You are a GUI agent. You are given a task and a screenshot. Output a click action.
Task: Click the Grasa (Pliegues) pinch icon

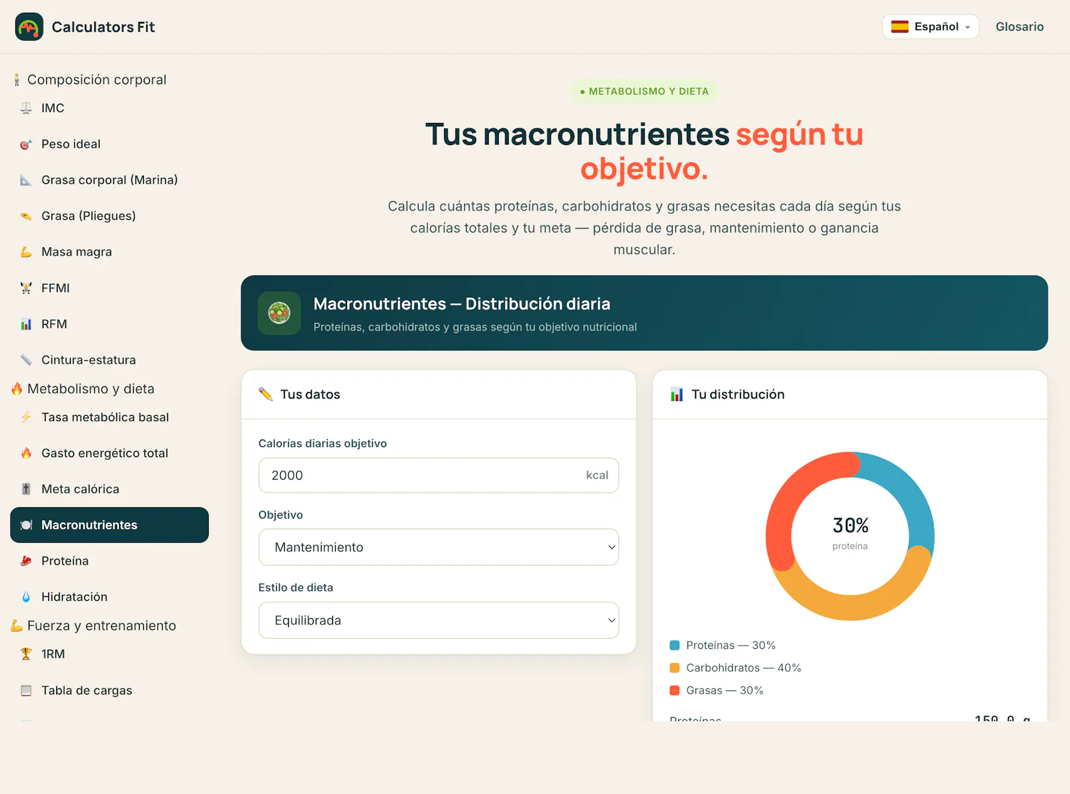(x=26, y=216)
